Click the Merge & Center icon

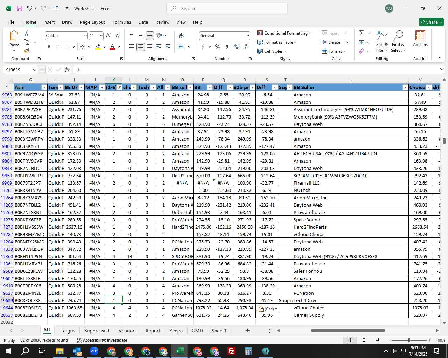[181, 46]
